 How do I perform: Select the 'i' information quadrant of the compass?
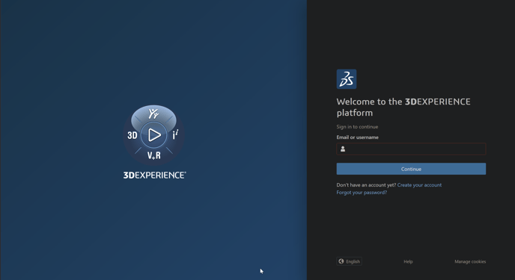(175, 134)
